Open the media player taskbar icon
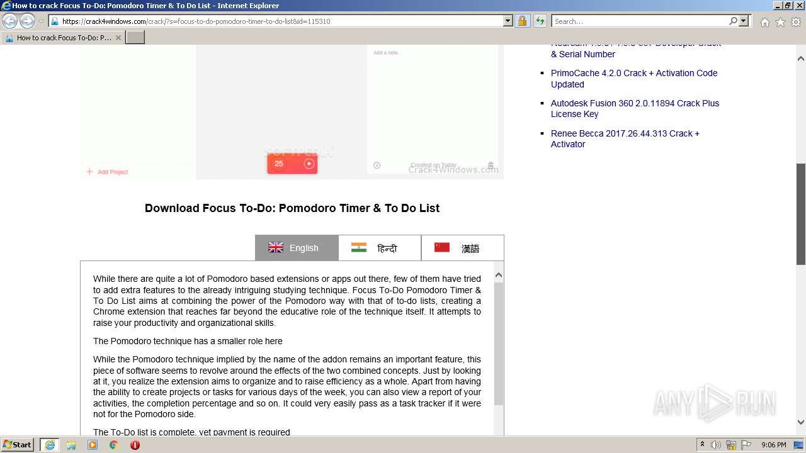Viewport: 806px width, 453px height. pyautogui.click(x=93, y=445)
